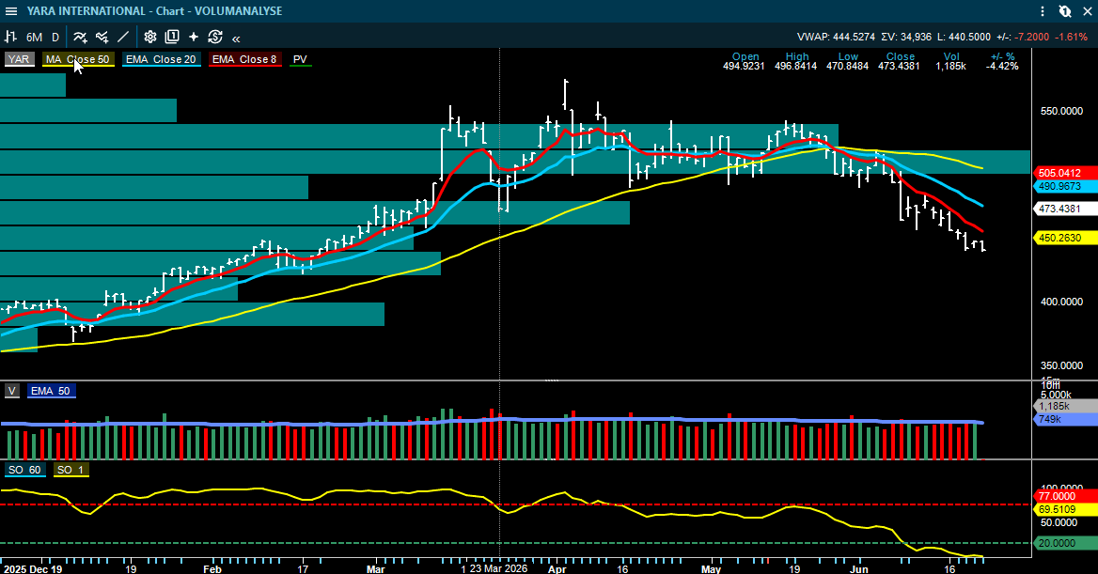The width and height of the screenshot is (1098, 574).
Task: Add an indicator with the line-plus icon
Action: (81, 37)
